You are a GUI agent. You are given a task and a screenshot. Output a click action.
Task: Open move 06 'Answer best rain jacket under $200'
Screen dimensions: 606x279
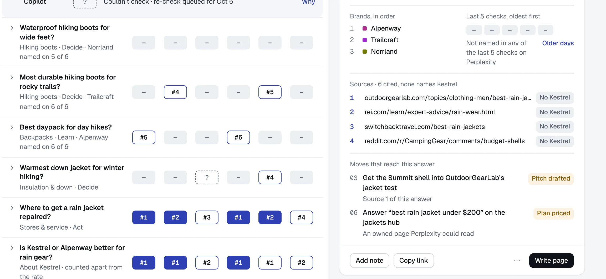(x=434, y=217)
